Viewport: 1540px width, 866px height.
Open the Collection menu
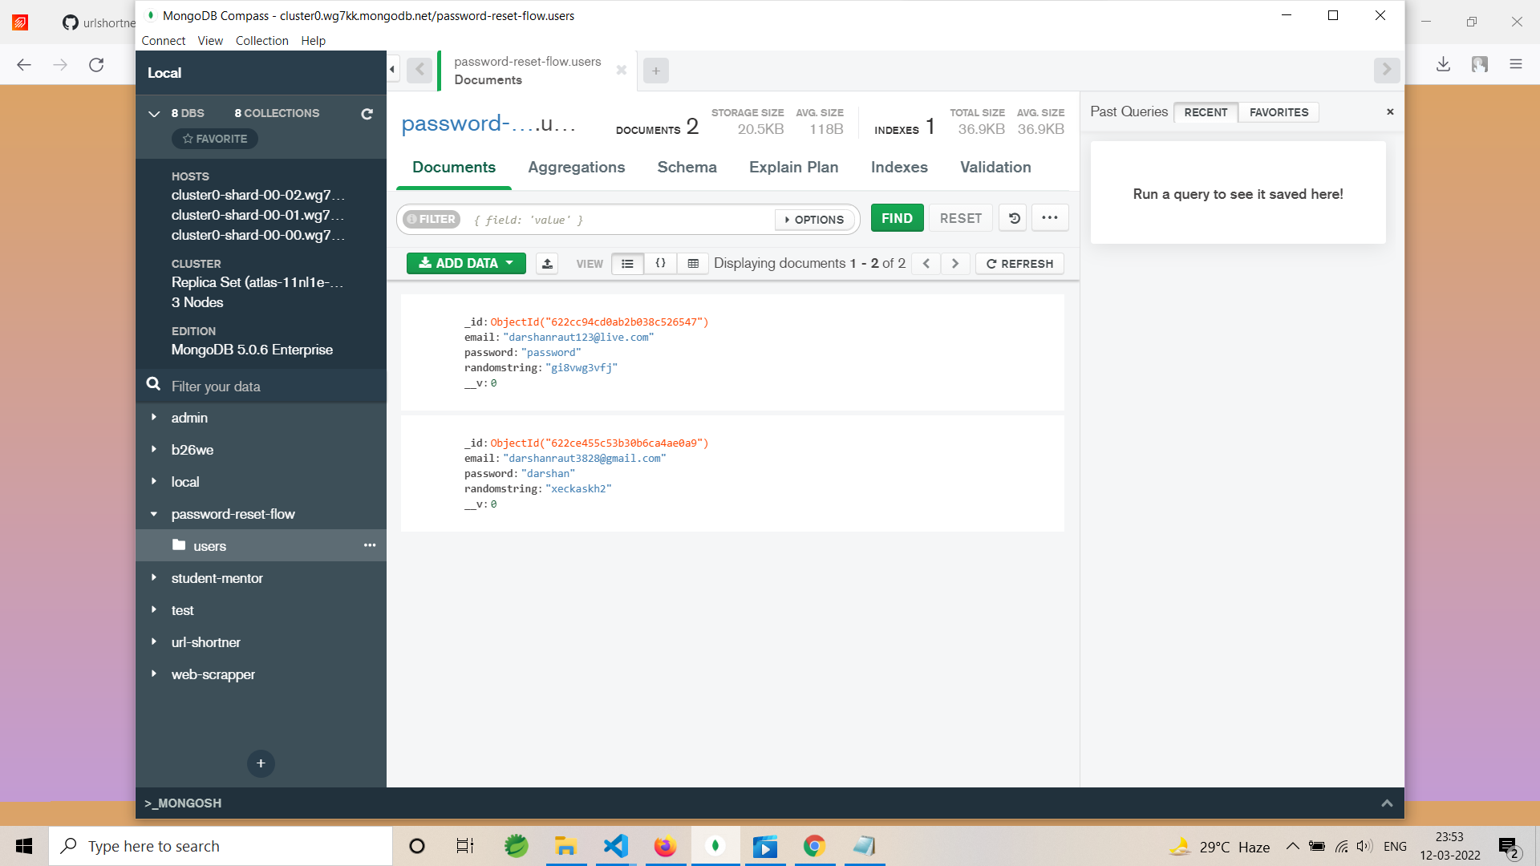(261, 40)
